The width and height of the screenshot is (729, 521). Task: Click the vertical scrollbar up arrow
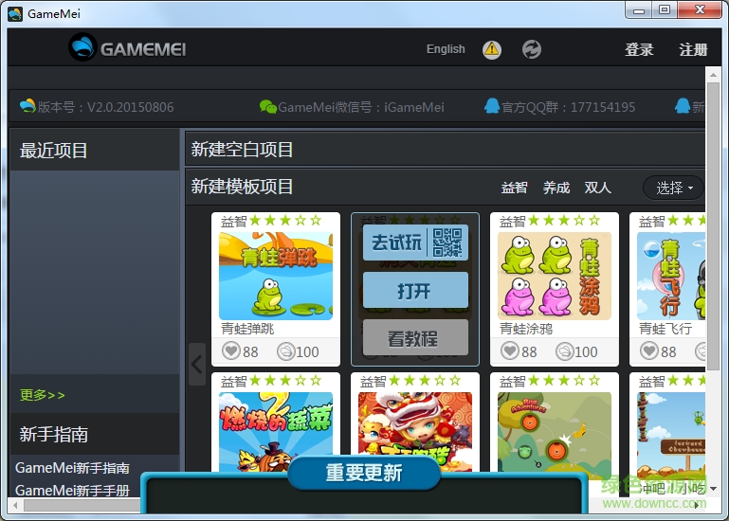[x=713, y=75]
